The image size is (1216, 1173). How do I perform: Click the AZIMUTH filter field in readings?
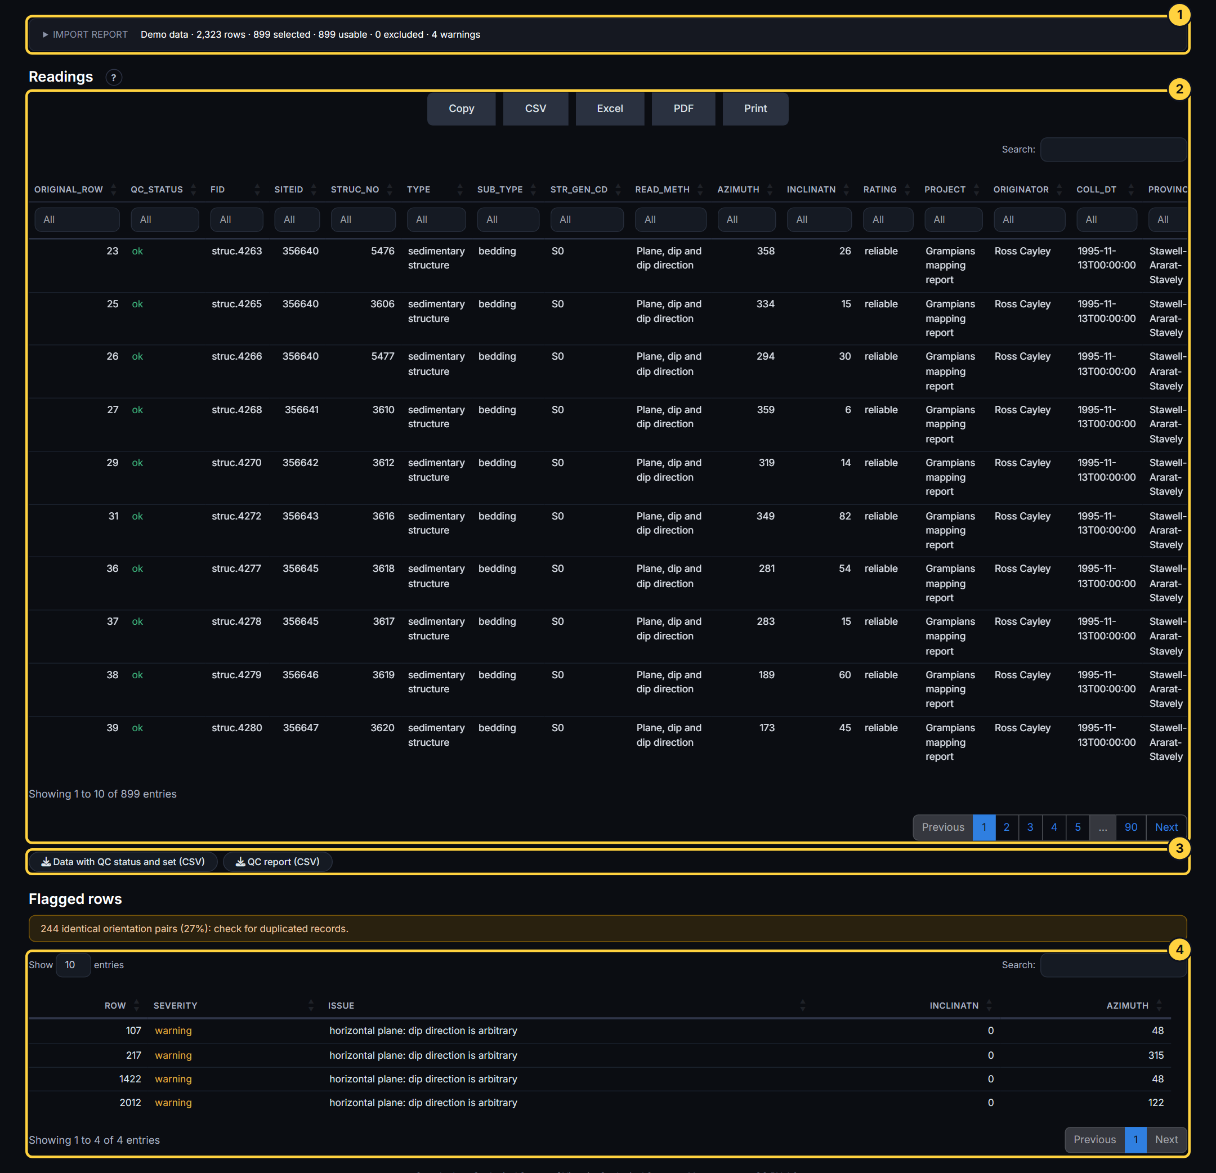point(746,220)
